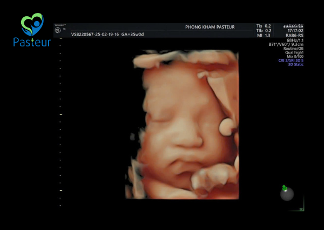Viewport: 324px width, 230px height.
Task: Click the 3D Static mode label
Action: [294, 65]
